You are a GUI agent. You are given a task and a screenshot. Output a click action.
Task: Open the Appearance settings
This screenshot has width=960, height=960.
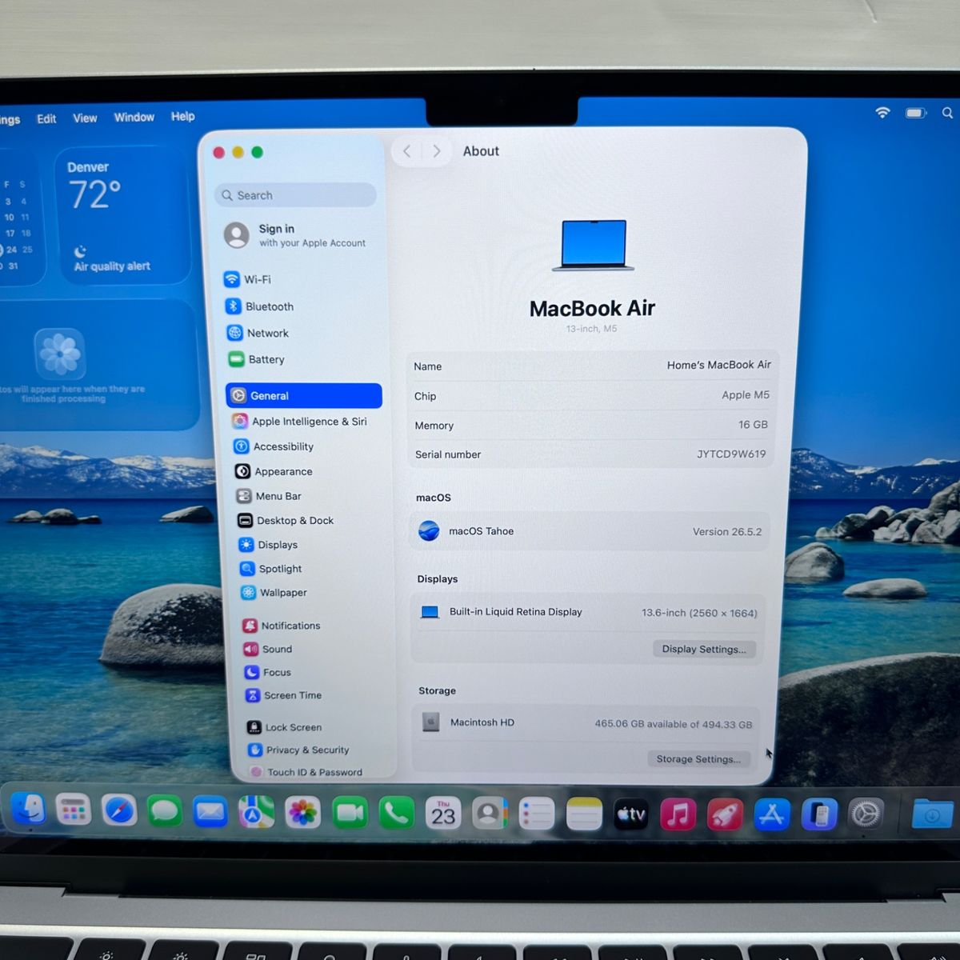(274, 471)
